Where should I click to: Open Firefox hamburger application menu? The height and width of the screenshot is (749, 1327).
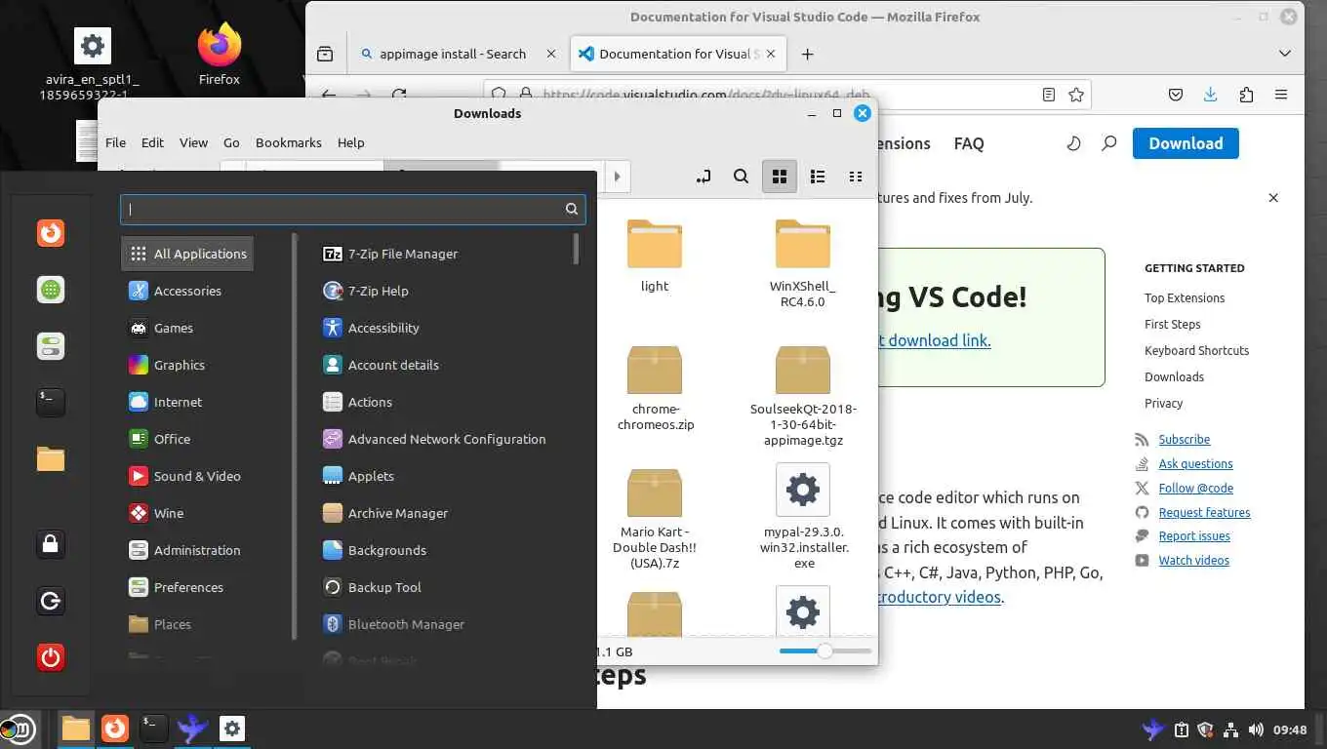[x=1281, y=95]
